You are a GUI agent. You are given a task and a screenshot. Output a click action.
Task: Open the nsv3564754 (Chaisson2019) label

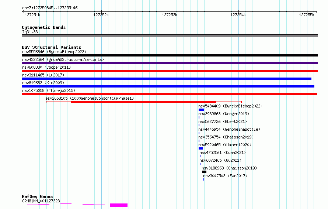coord(226,137)
